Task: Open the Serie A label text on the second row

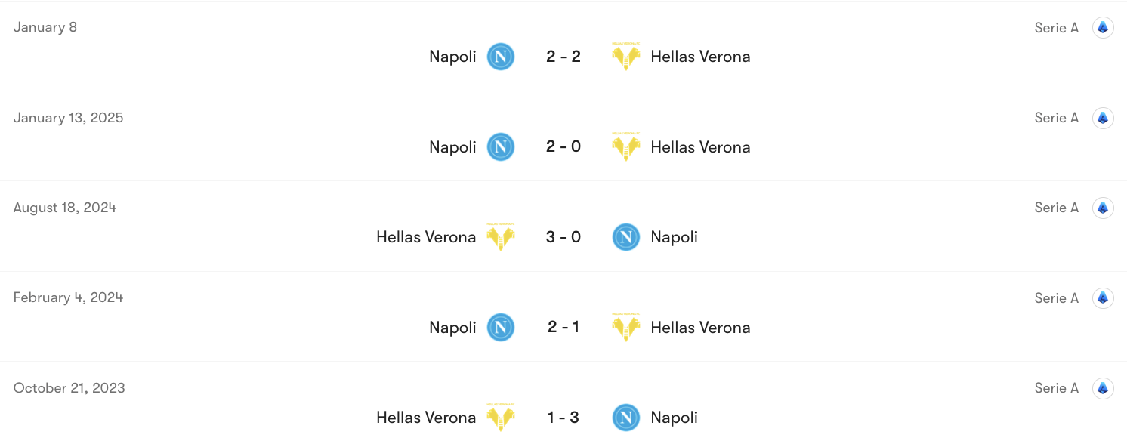Action: click(x=1056, y=117)
